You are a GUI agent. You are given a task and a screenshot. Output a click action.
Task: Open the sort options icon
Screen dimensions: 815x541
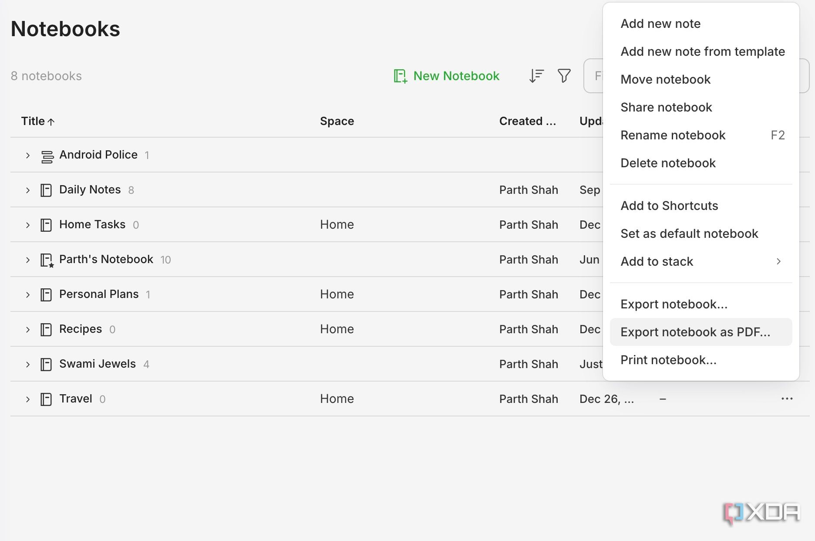(x=536, y=76)
